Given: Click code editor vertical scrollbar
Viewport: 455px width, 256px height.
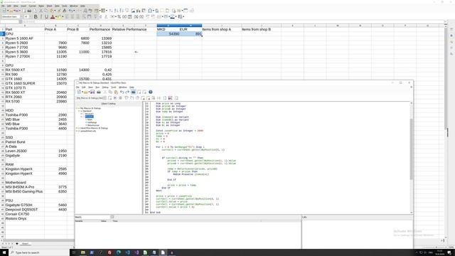Looking at the screenshot, I should point(411,149).
